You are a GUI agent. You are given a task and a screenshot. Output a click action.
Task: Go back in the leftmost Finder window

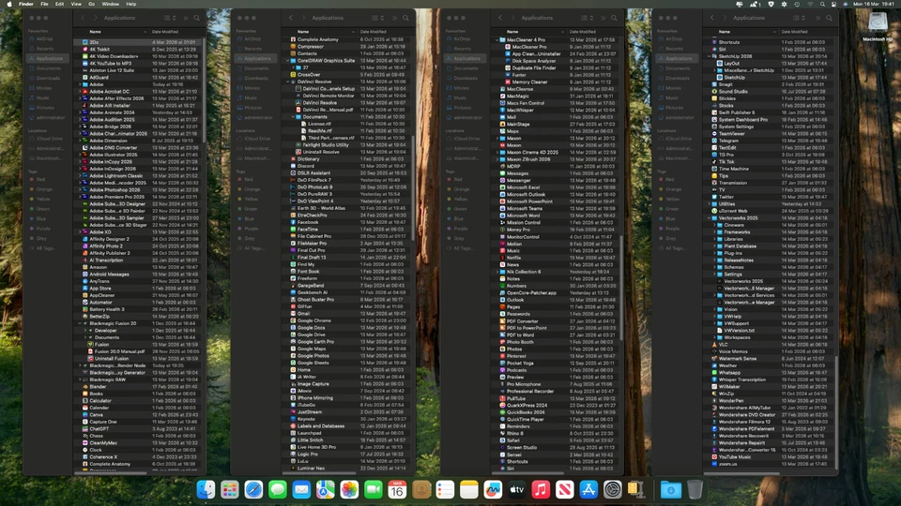click(83, 18)
